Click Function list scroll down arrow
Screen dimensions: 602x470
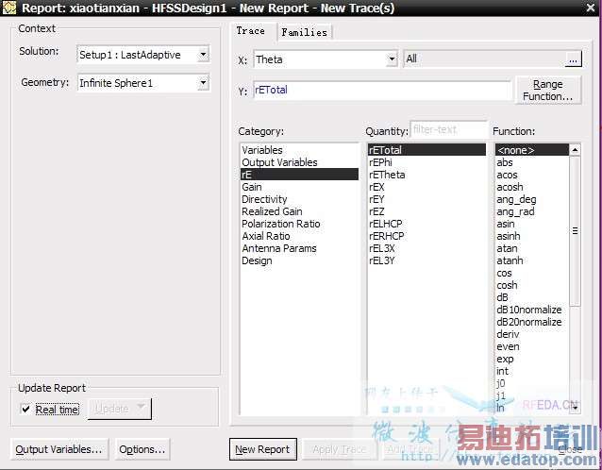click(575, 408)
